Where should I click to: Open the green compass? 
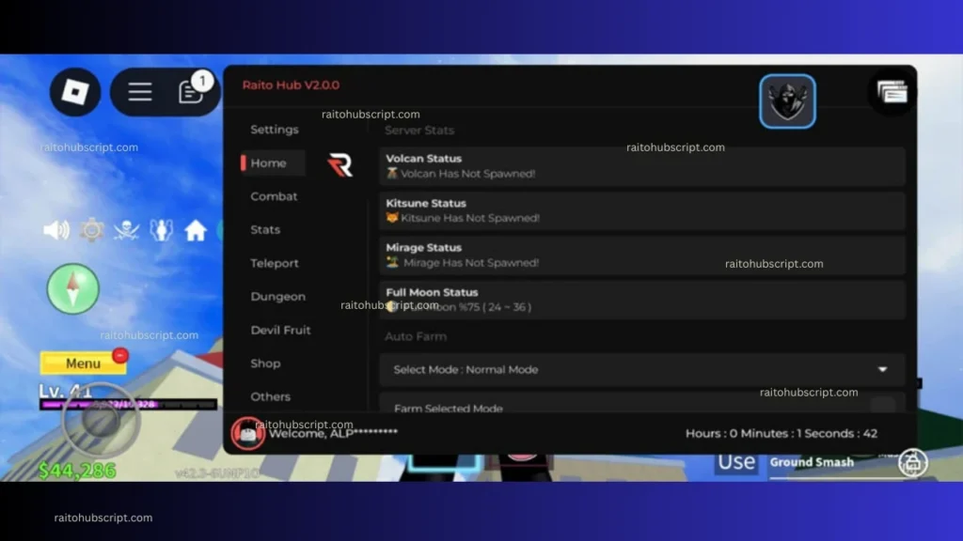(x=73, y=289)
